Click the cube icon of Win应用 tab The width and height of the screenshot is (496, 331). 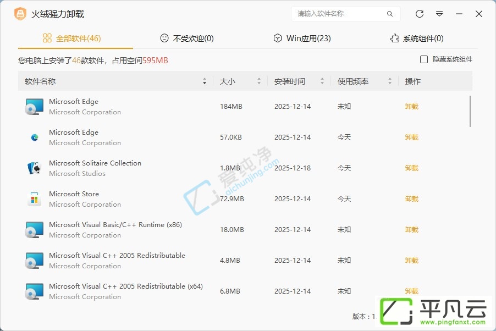pyautogui.click(x=277, y=38)
